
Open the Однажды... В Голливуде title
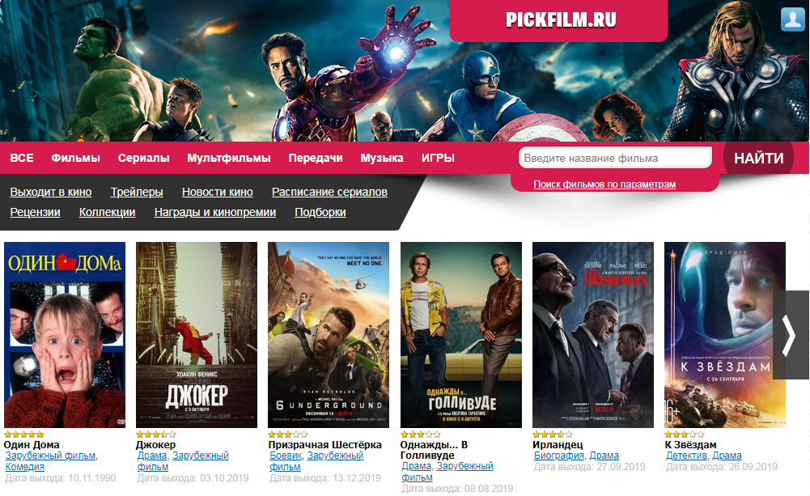(x=434, y=450)
